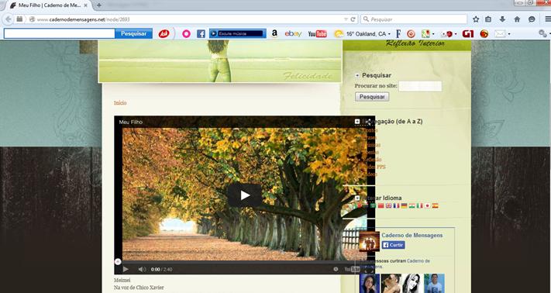Viewport: 551px width, 293px height.
Task: Close the Meu Filho tab
Action: pos(85,5)
